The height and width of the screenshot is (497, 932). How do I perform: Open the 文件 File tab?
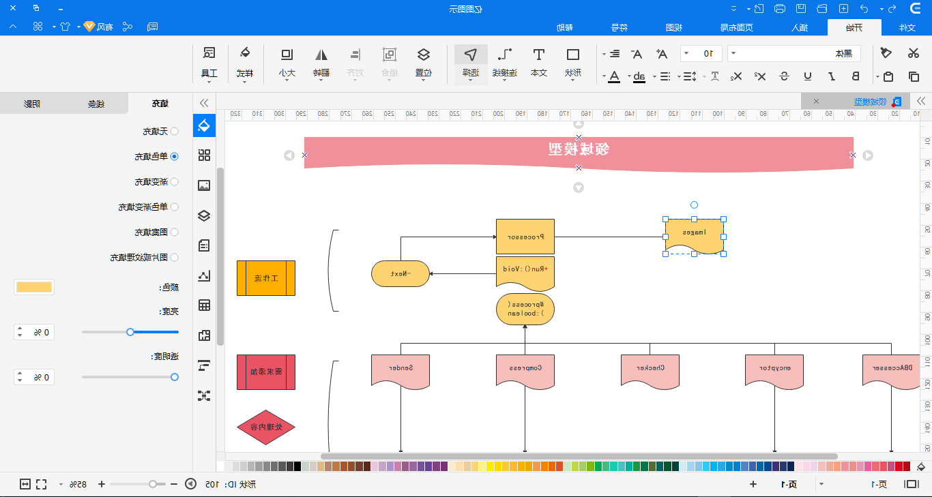coord(907,27)
